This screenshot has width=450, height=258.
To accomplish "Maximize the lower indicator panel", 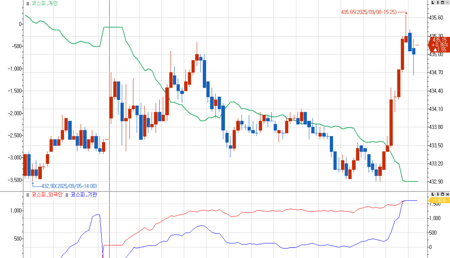I will pos(443,194).
